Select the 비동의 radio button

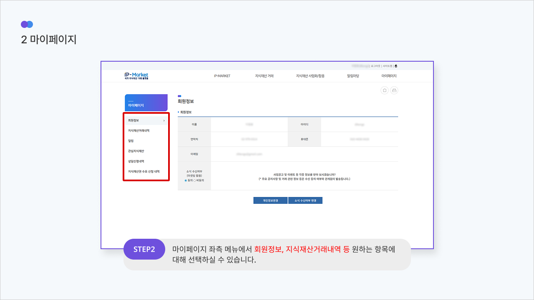194,180
